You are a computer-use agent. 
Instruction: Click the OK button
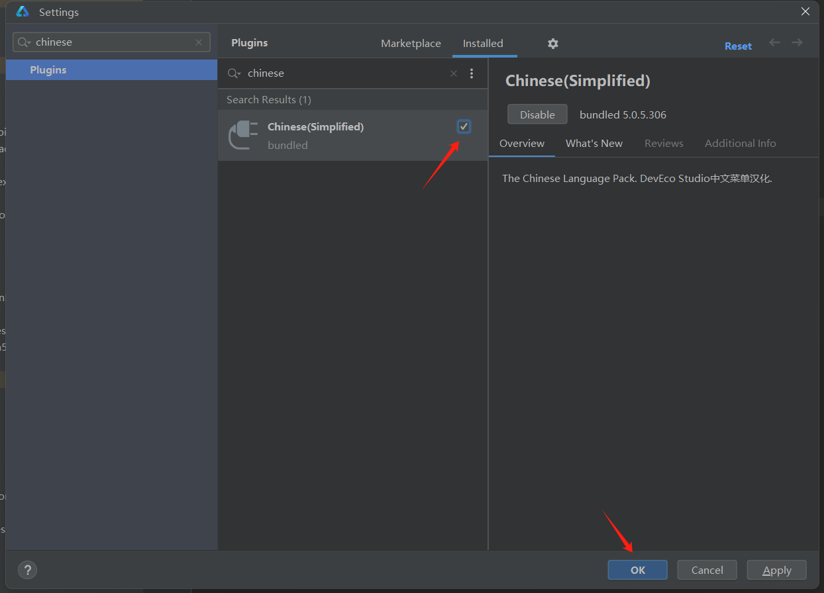click(638, 570)
